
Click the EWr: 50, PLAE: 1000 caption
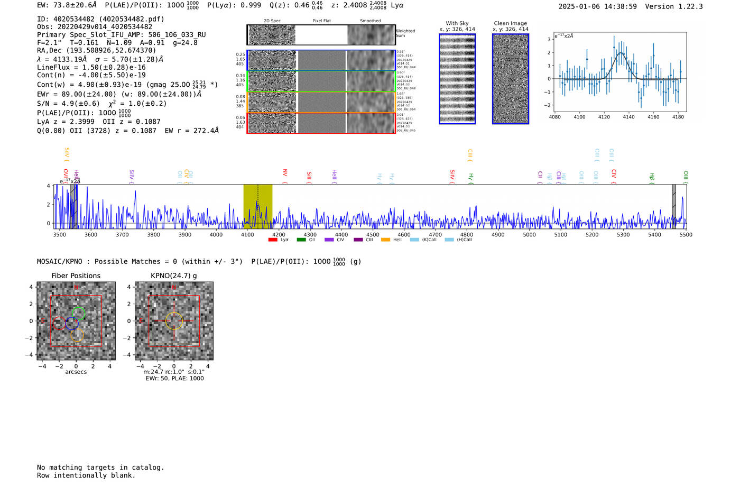coord(174,378)
